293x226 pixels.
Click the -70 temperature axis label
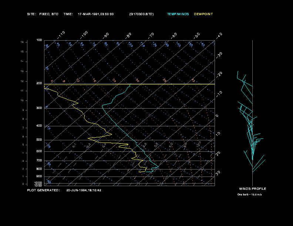151,36
